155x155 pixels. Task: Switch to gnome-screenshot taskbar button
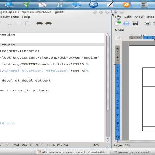tap(133, 152)
